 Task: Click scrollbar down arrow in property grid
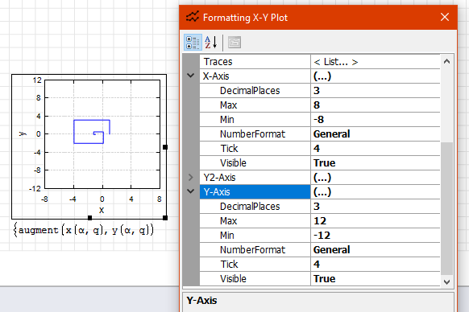click(x=447, y=281)
